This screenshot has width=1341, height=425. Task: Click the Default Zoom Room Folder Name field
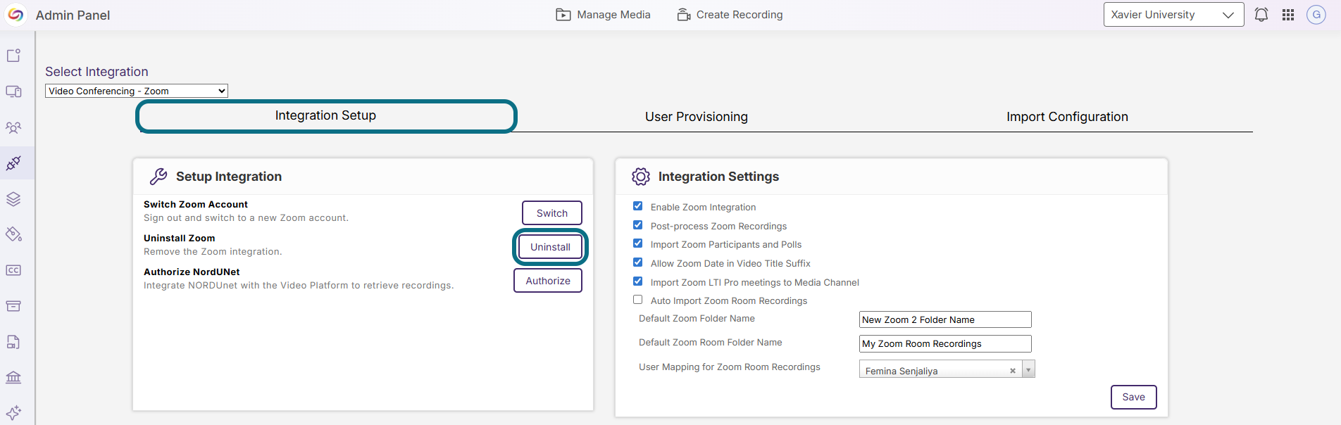945,343
